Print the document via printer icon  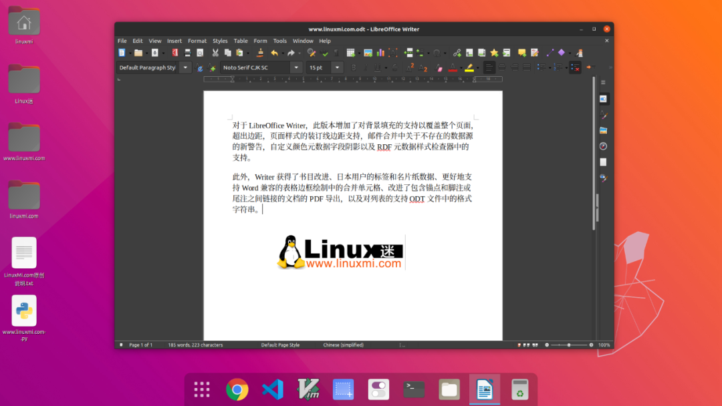click(x=187, y=53)
